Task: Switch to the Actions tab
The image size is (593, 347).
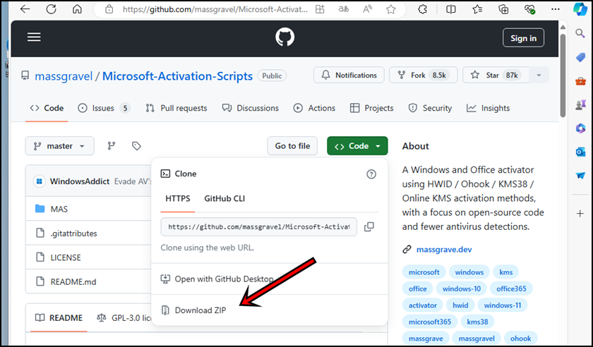Action: tap(314, 108)
